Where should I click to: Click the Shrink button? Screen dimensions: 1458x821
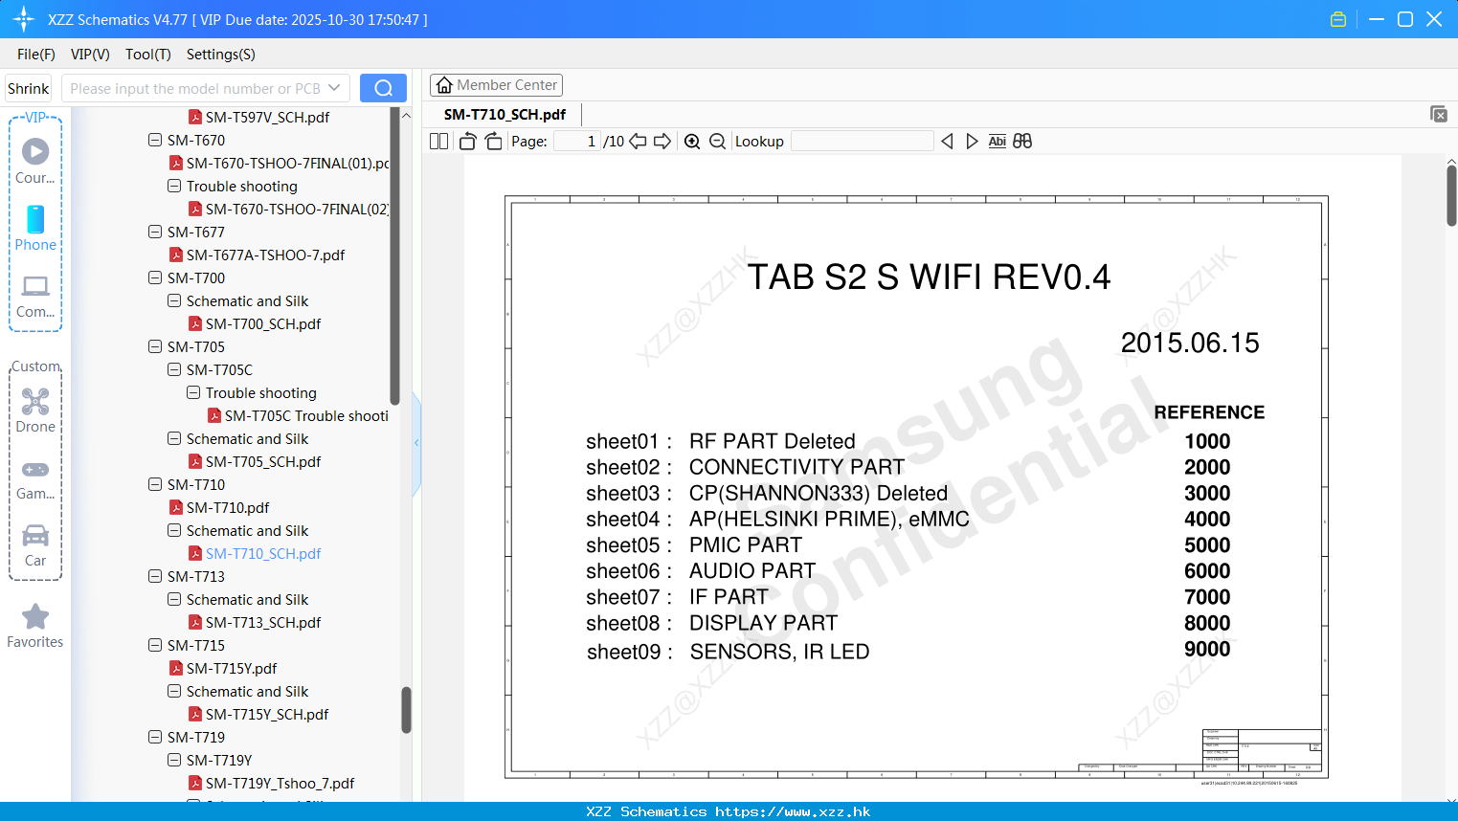click(28, 88)
